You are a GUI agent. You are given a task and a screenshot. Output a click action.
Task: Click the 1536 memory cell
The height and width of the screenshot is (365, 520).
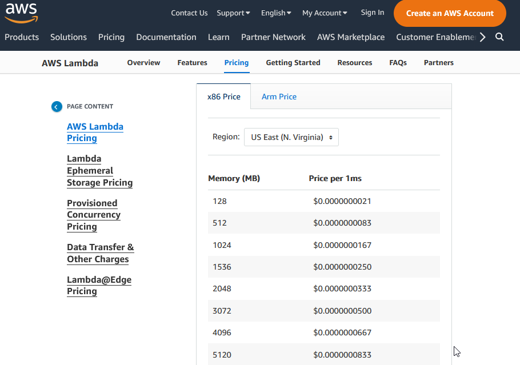tap(222, 267)
